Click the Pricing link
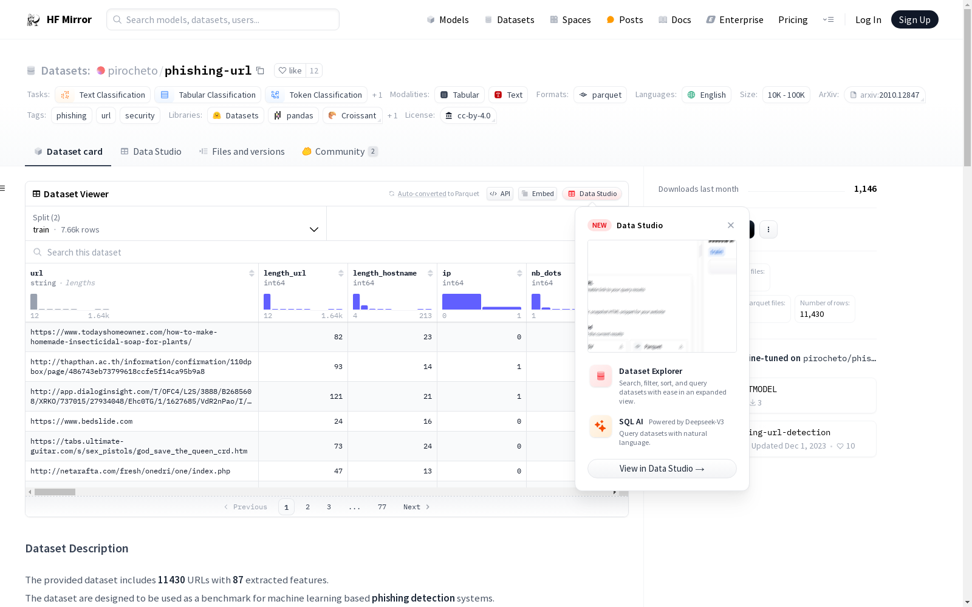Screen dimensions: 972x607 [x=793, y=19]
